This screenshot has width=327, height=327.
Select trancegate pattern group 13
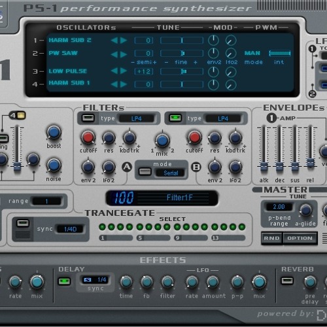[x=228, y=238]
